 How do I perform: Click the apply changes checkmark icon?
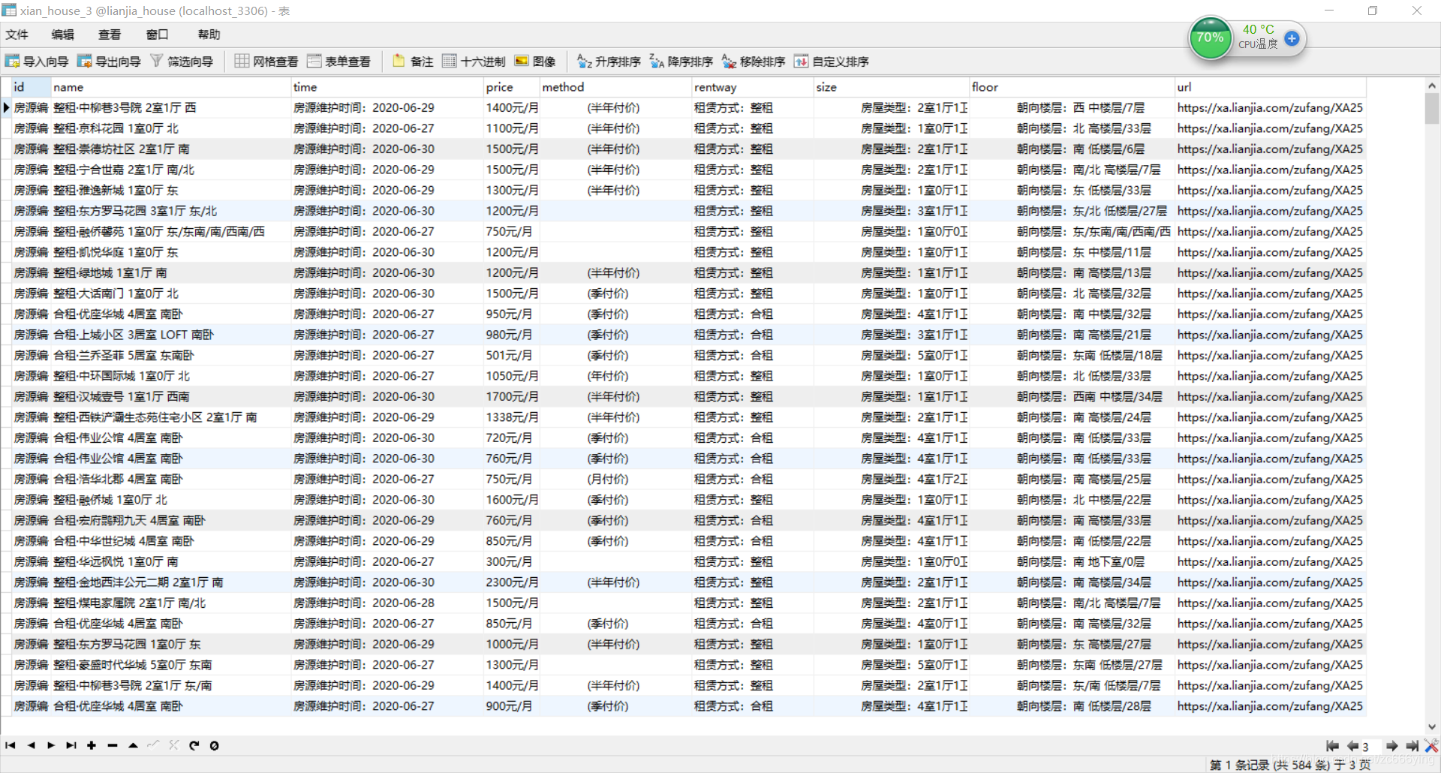click(x=153, y=745)
